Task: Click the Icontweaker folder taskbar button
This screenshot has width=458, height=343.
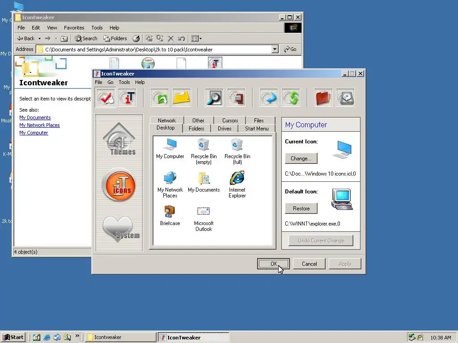Action: click(121, 337)
